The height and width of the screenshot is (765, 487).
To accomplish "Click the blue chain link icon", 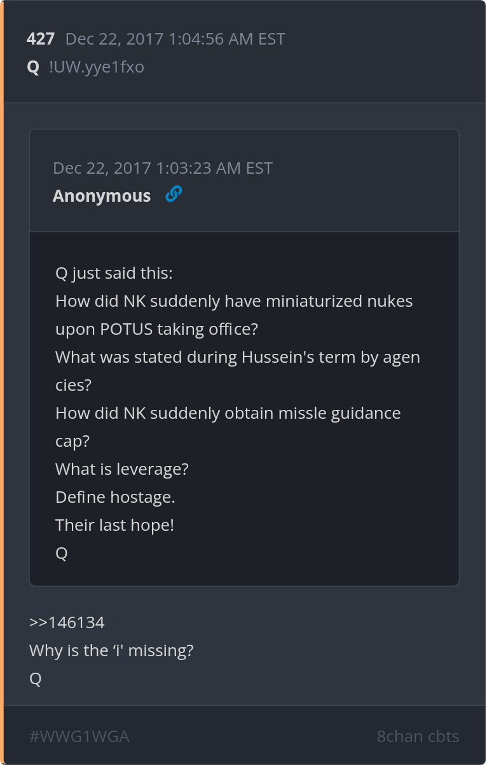I will tap(173, 194).
